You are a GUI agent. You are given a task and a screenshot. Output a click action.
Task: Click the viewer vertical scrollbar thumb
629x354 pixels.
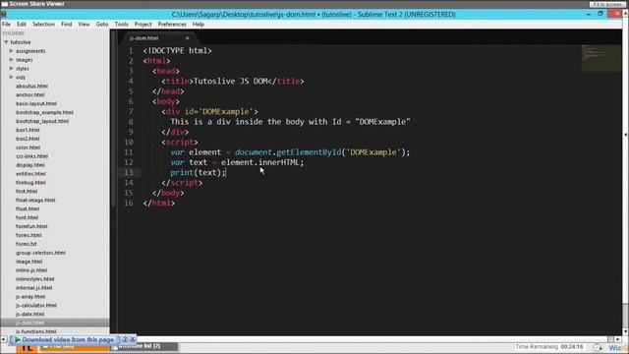coord(626,315)
